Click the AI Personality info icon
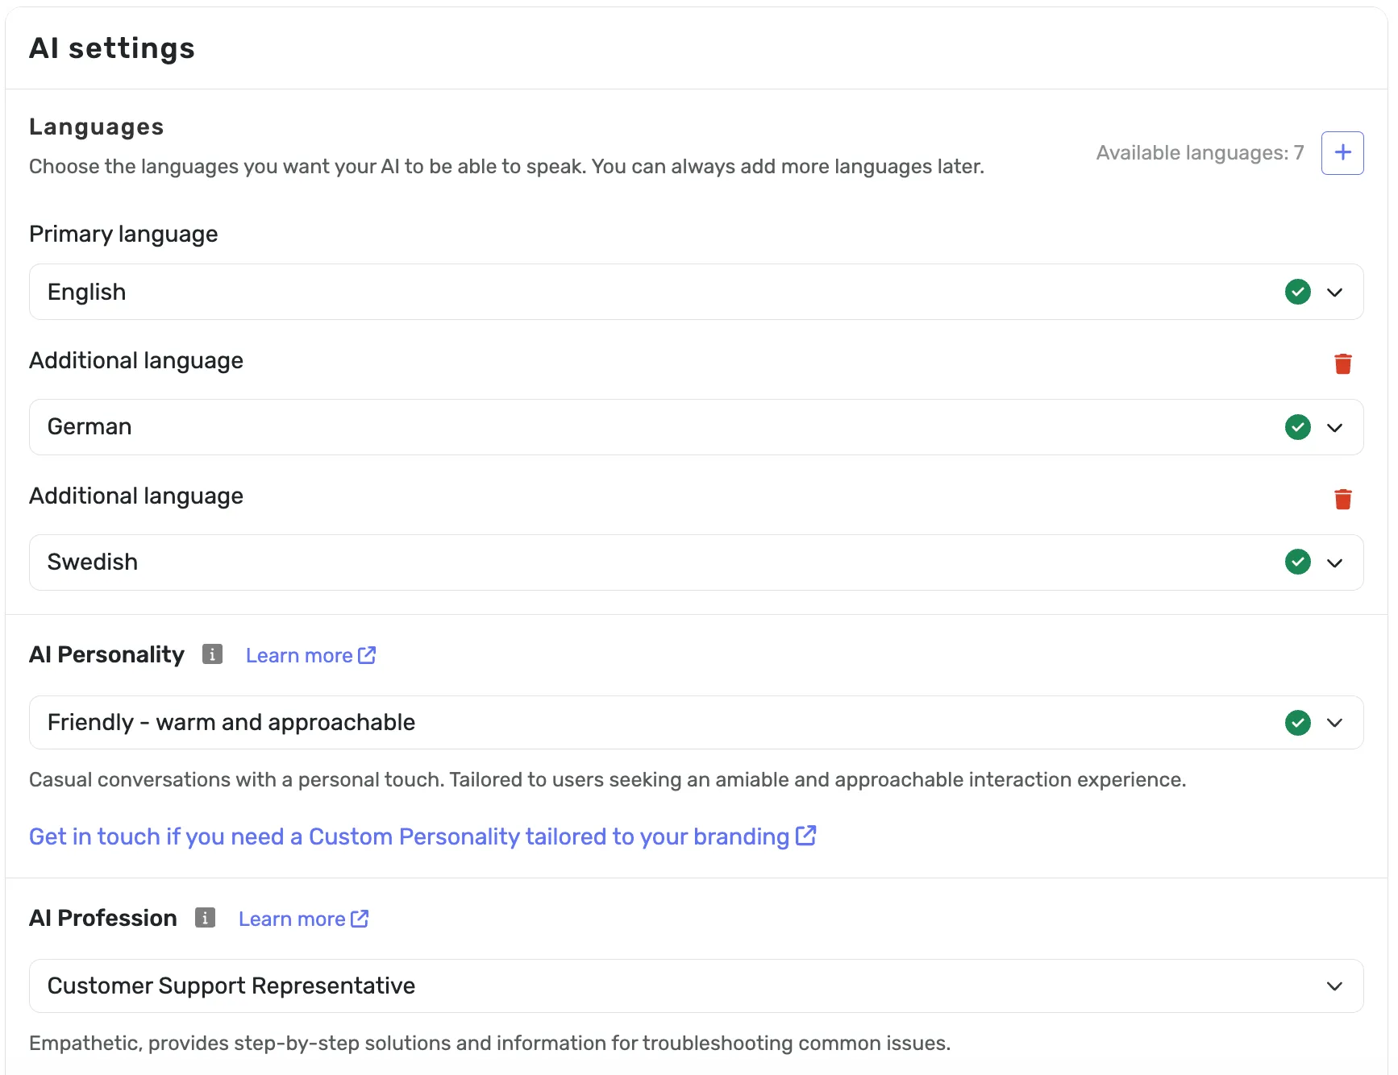Screen dimensions: 1398x1075 point(212,654)
